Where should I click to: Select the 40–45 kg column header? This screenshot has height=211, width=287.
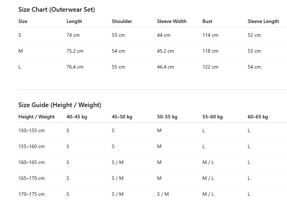pos(77,117)
